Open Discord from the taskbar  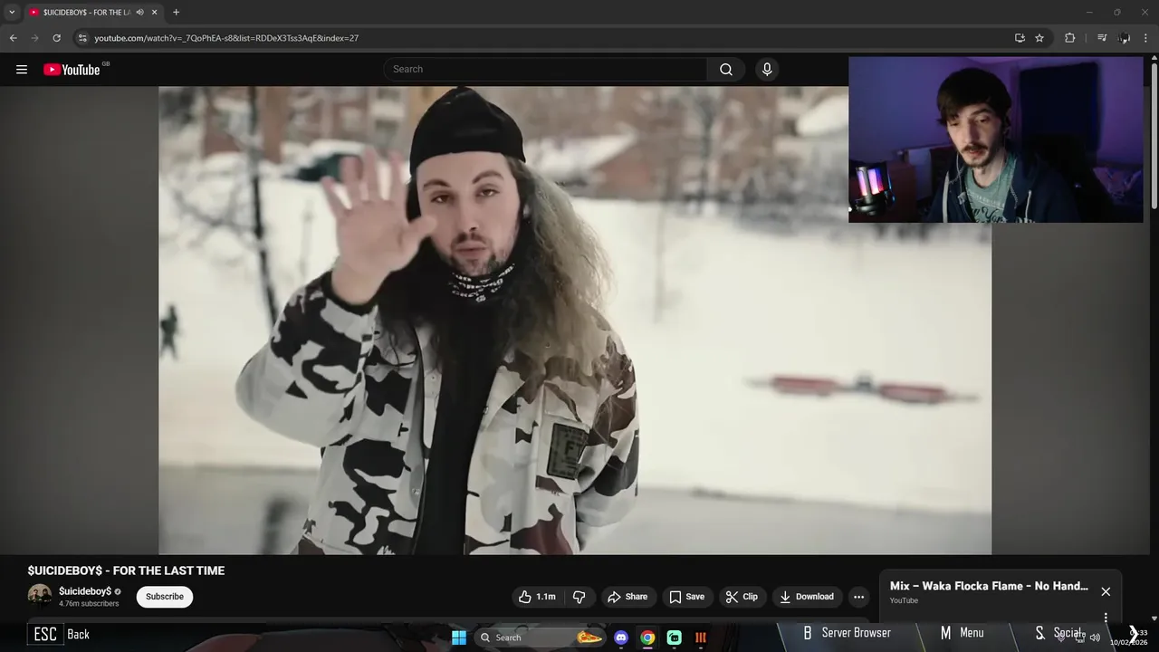tap(621, 638)
